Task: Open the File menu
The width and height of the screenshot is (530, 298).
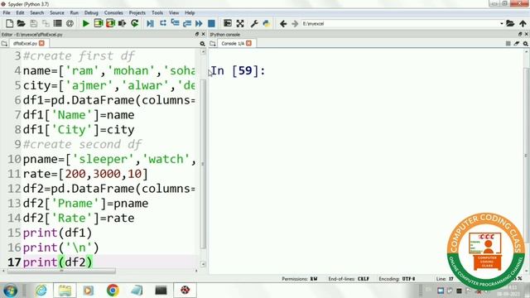Action: pyautogui.click(x=7, y=13)
